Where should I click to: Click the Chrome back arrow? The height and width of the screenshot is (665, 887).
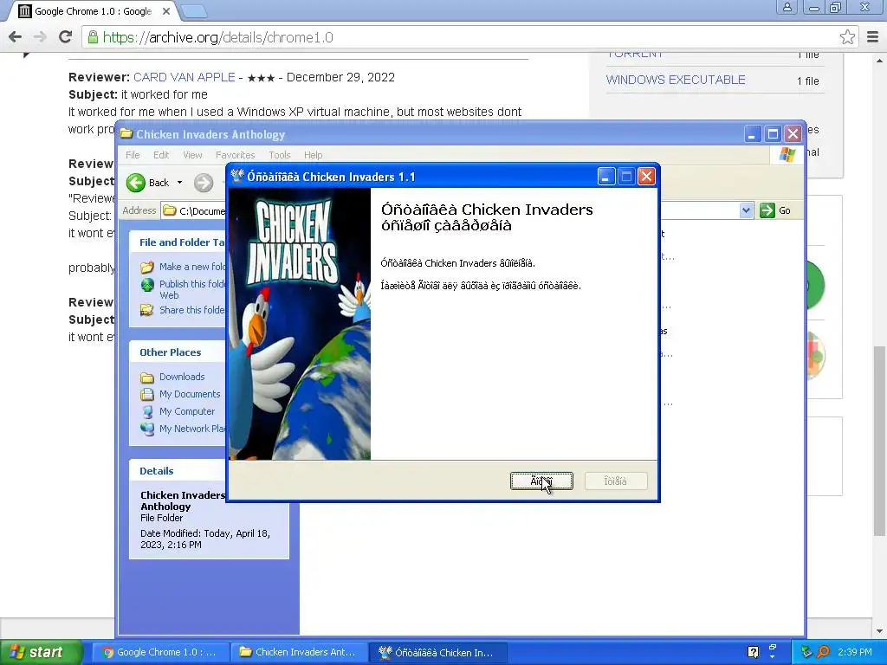[x=16, y=37]
